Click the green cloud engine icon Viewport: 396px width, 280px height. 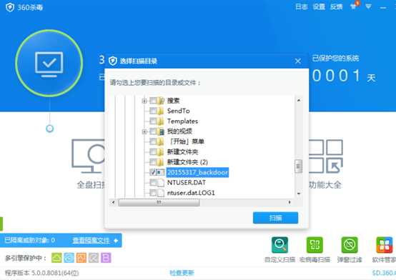point(56,258)
